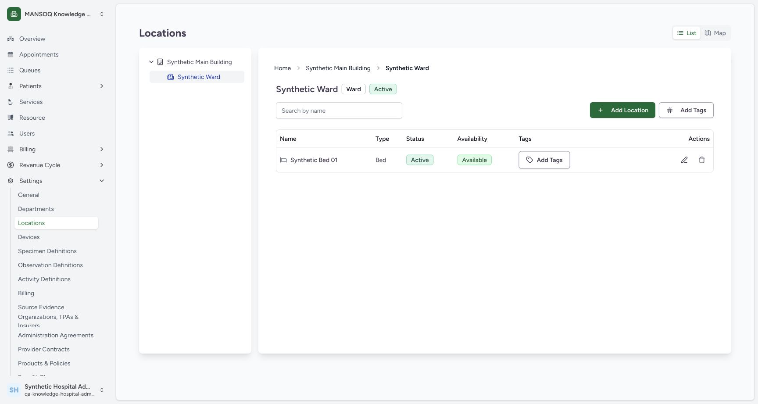Focus the Search by name field
The height and width of the screenshot is (404, 758).
pyautogui.click(x=339, y=111)
